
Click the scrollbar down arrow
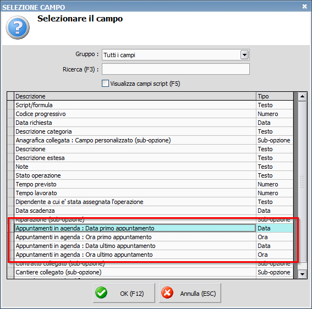302,274
